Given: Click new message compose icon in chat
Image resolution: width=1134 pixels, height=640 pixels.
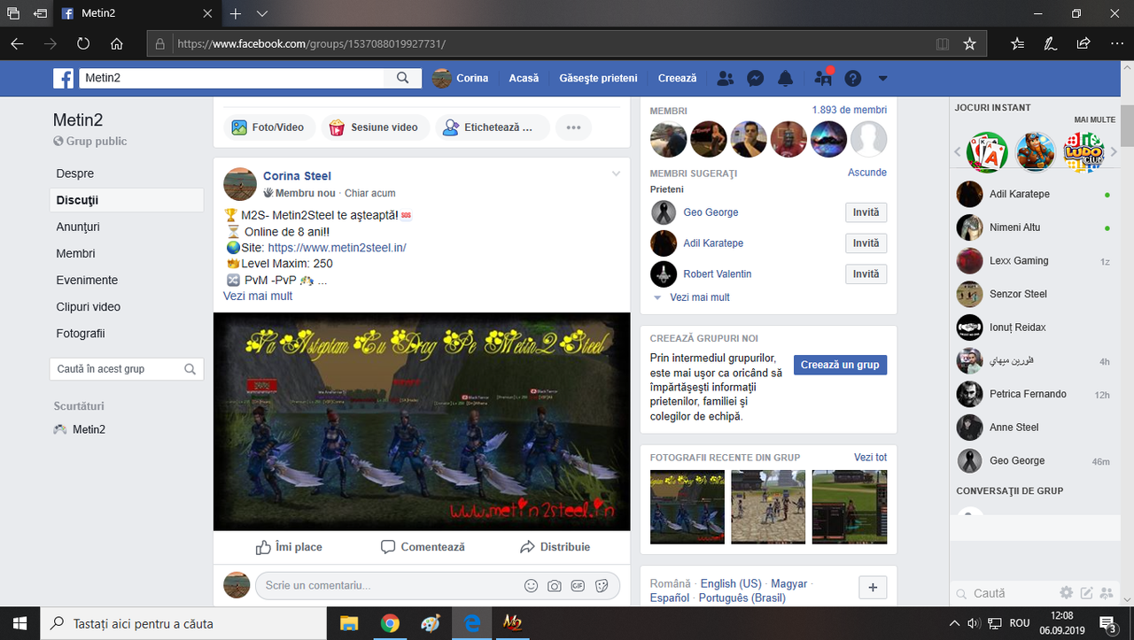Looking at the screenshot, I should click(x=1087, y=593).
